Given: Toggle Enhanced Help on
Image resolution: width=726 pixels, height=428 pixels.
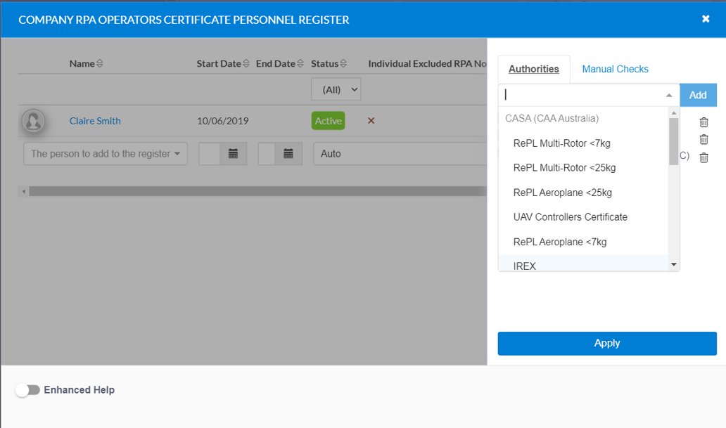Looking at the screenshot, I should pyautogui.click(x=28, y=389).
